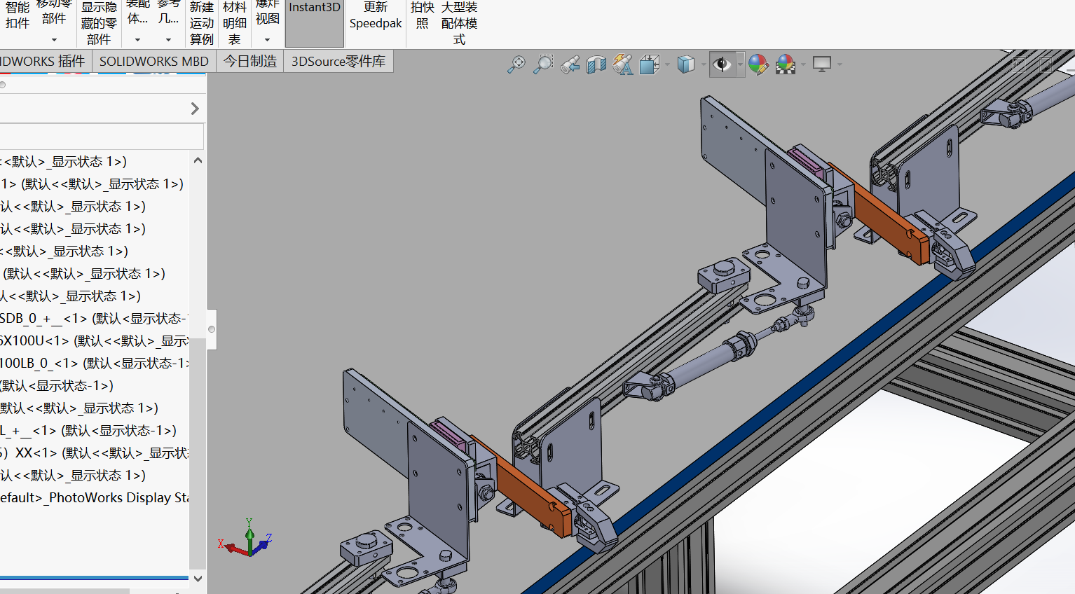Select the 'PhotoWorks Display' tree row
1075x594 pixels.
point(95,498)
